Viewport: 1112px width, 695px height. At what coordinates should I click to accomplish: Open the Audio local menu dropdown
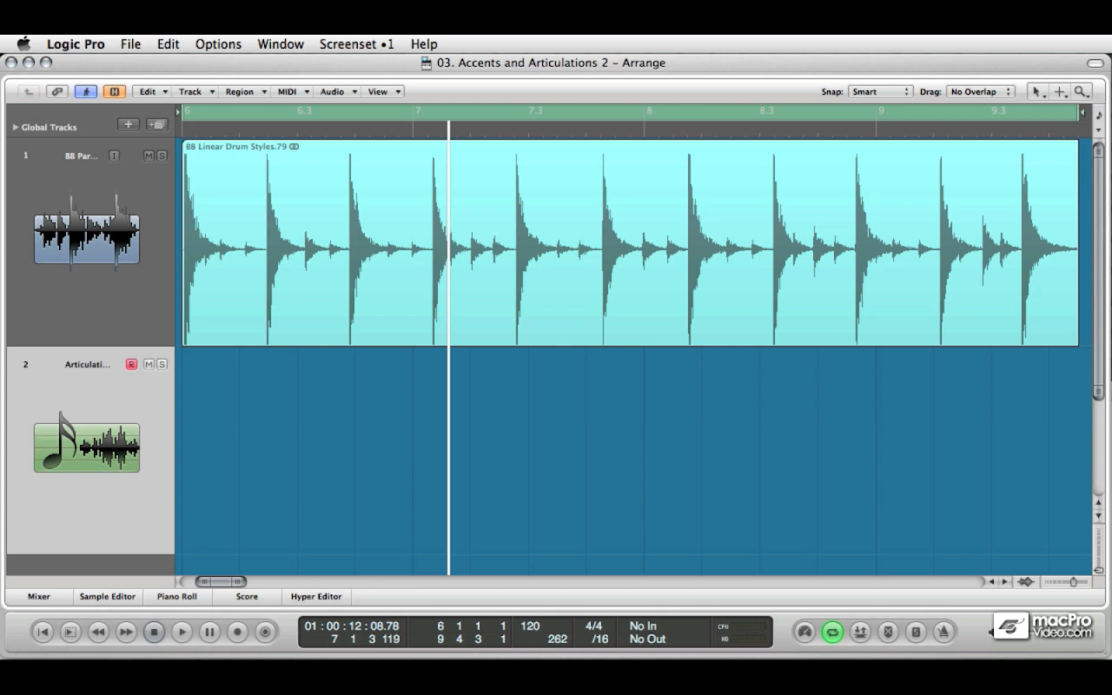pos(336,91)
